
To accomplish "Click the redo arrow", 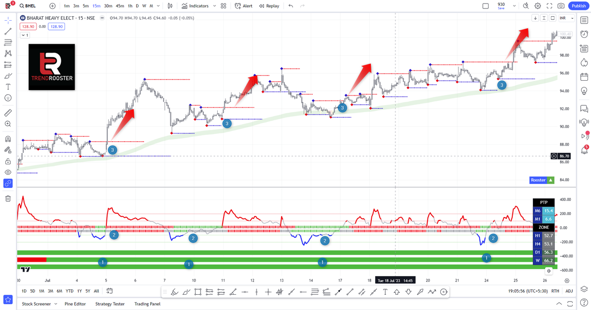I will pos(303,6).
